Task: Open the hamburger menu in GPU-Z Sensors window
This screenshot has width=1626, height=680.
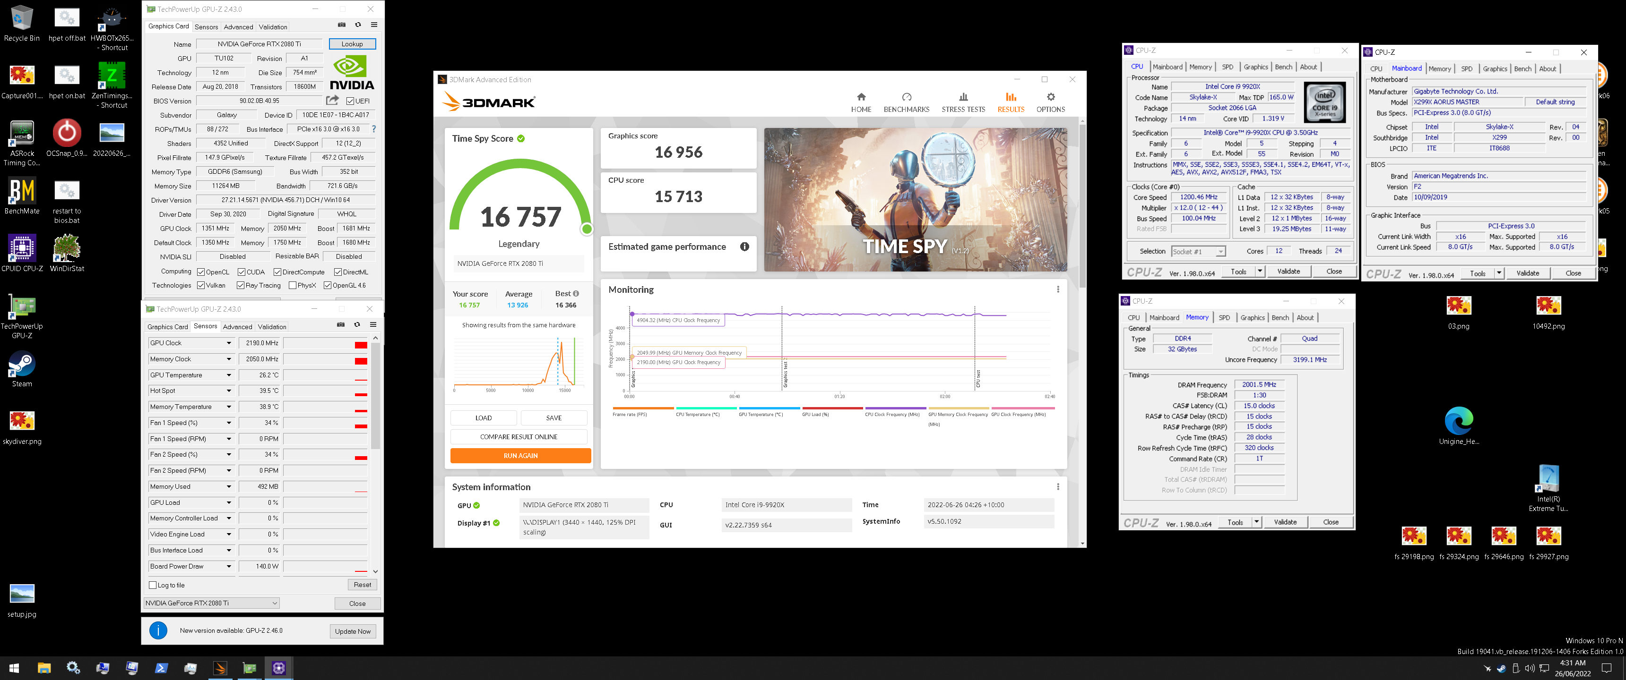Action: click(373, 325)
